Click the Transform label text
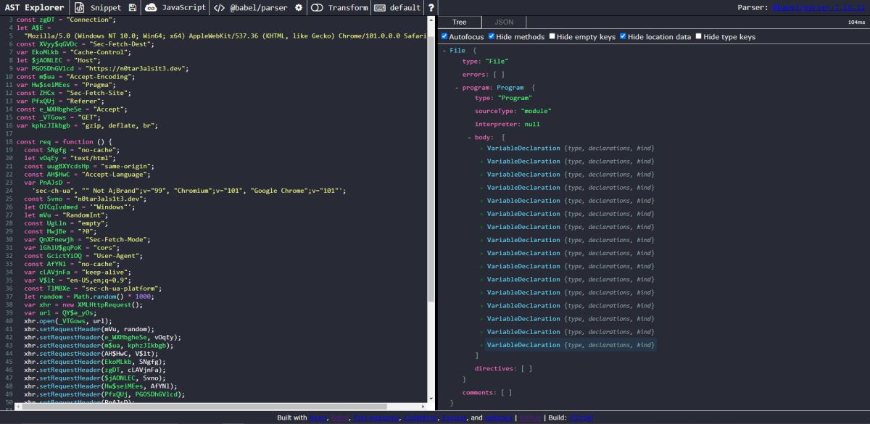Viewport: 870px width, 424px height. [x=347, y=8]
